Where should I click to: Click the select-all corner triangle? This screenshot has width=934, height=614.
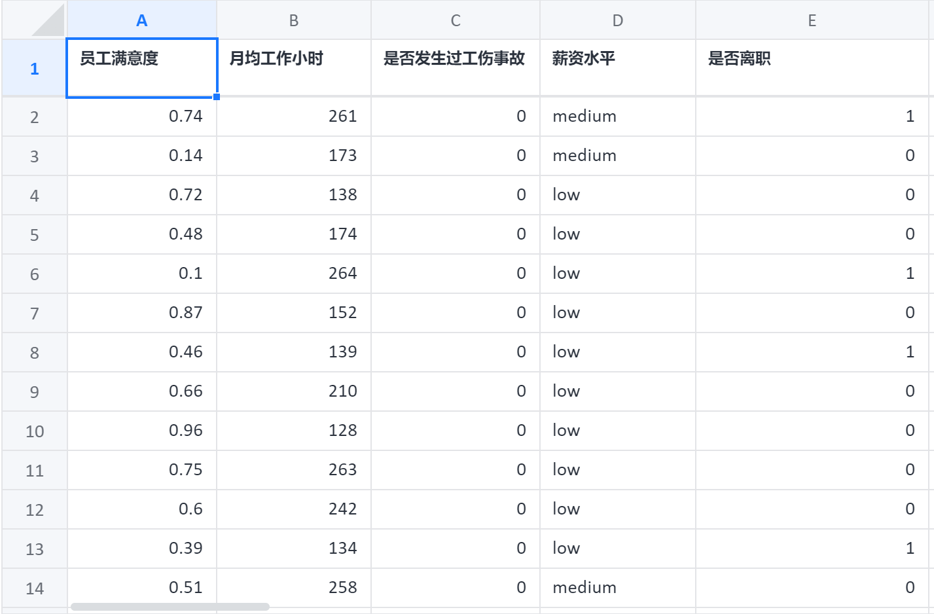pos(33,20)
